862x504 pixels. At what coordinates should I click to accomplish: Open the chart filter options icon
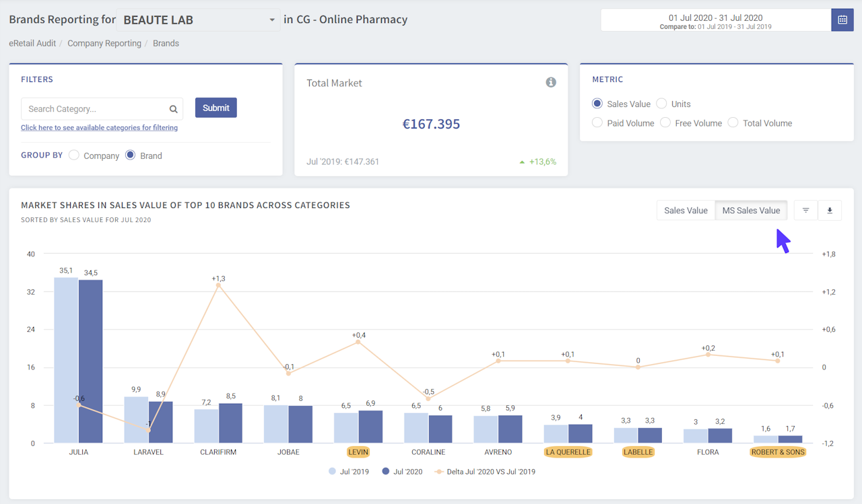[x=805, y=211]
